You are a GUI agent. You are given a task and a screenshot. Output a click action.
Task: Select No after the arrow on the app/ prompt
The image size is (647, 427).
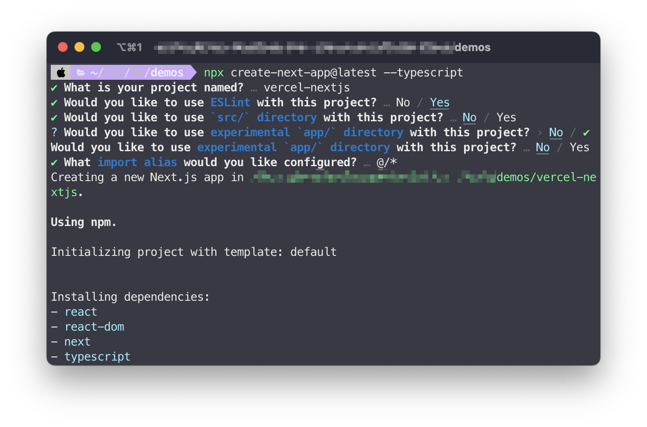click(x=556, y=133)
